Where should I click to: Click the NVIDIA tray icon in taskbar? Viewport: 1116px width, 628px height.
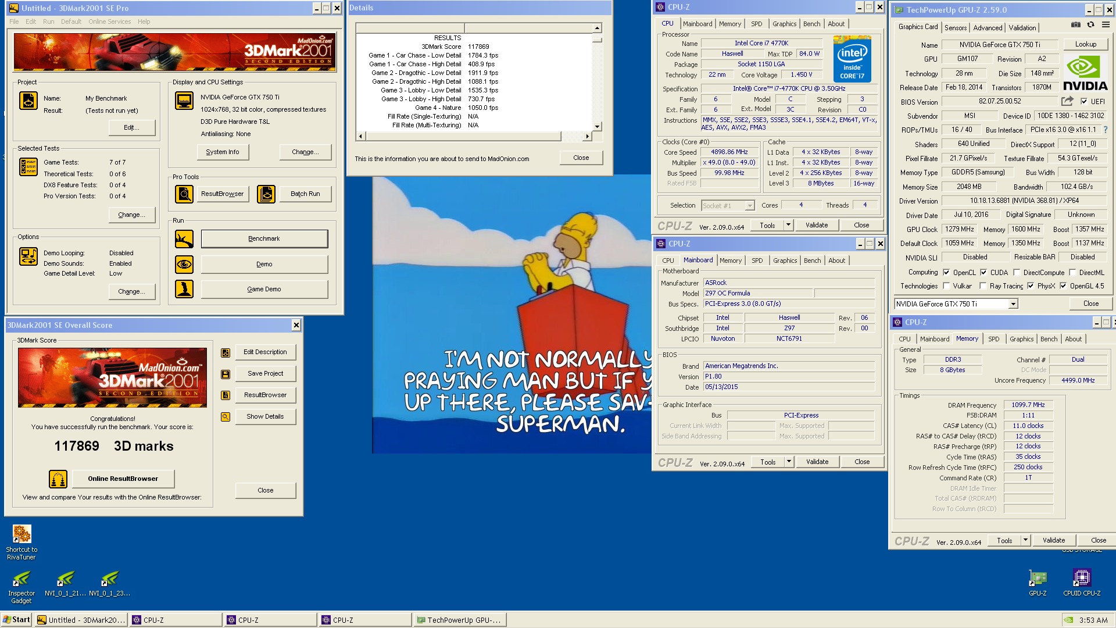coord(1068,620)
